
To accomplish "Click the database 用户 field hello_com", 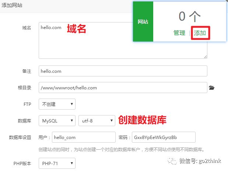I will [84, 137].
